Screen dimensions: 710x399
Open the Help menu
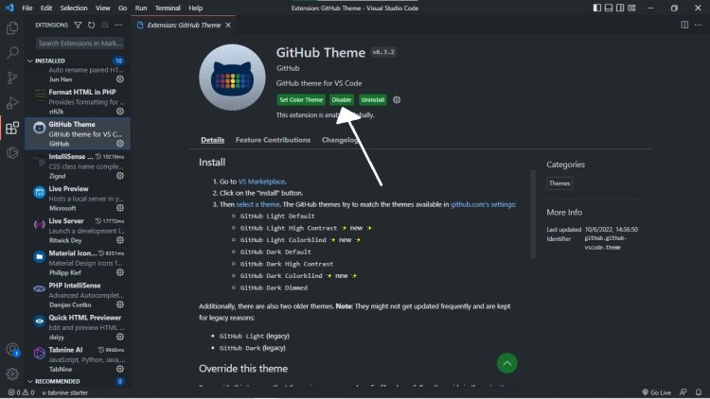[x=196, y=8]
